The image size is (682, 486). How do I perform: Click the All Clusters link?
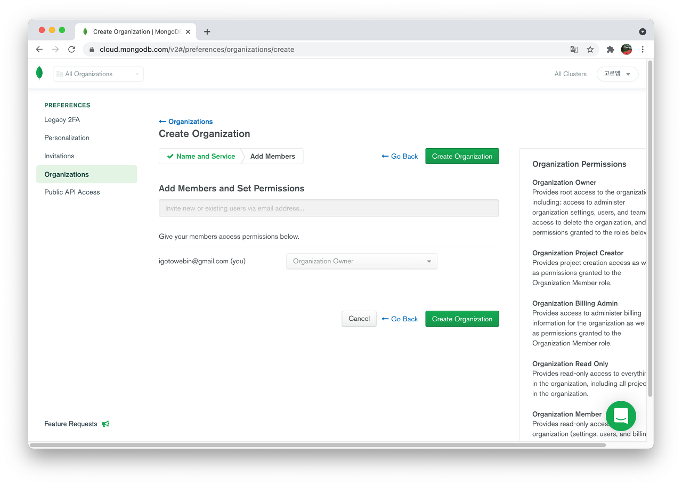point(570,74)
